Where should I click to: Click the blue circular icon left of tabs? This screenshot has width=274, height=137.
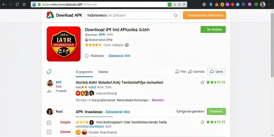tap(49, 71)
